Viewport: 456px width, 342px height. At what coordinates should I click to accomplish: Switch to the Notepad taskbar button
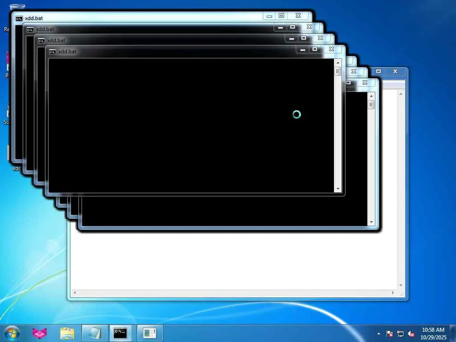tap(95, 333)
